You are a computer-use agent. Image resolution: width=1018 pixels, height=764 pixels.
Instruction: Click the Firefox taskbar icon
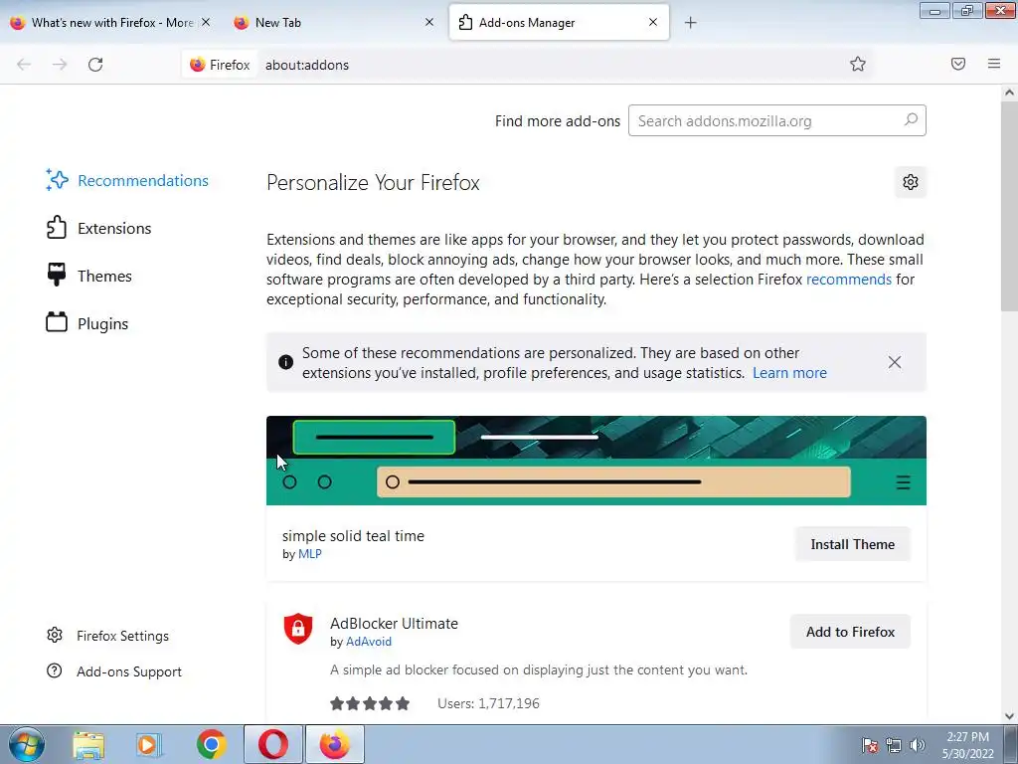pyautogui.click(x=334, y=744)
